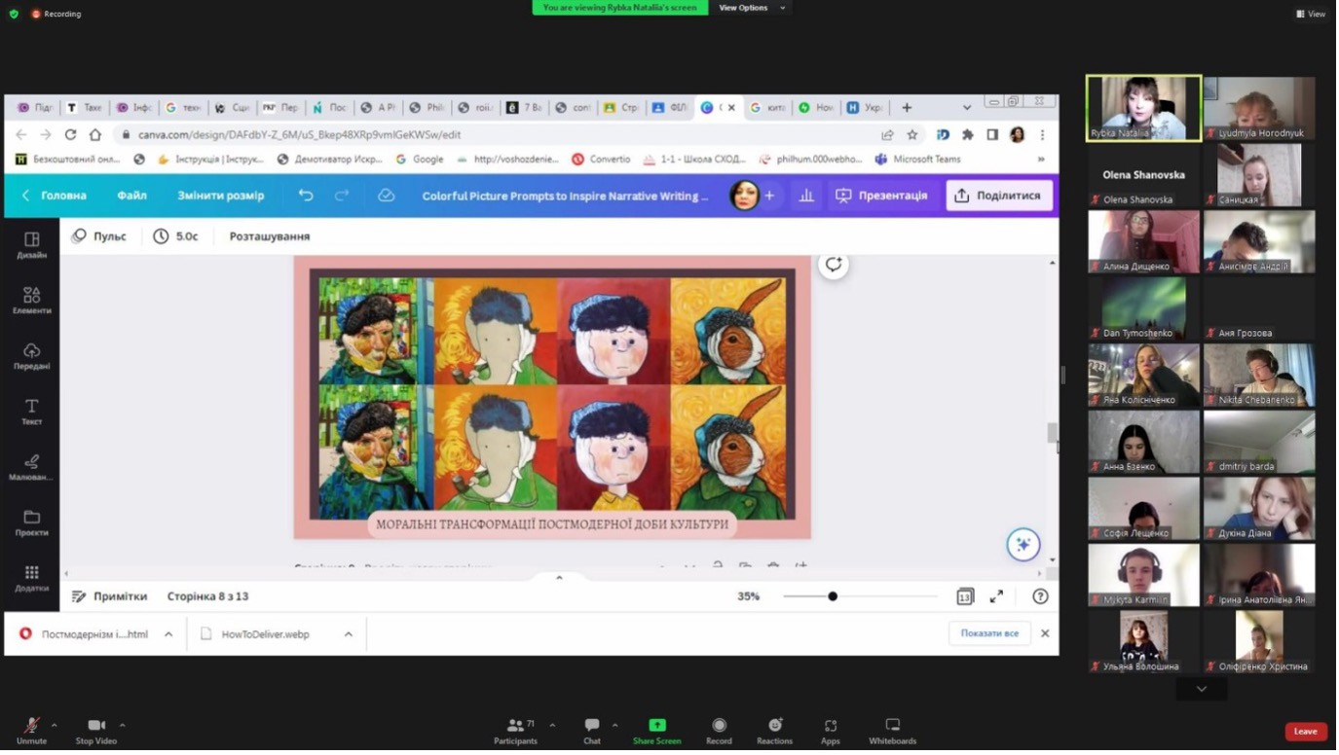Unmute the microphone in Zoom
Image resolution: width=1339 pixels, height=755 pixels.
pyautogui.click(x=31, y=732)
